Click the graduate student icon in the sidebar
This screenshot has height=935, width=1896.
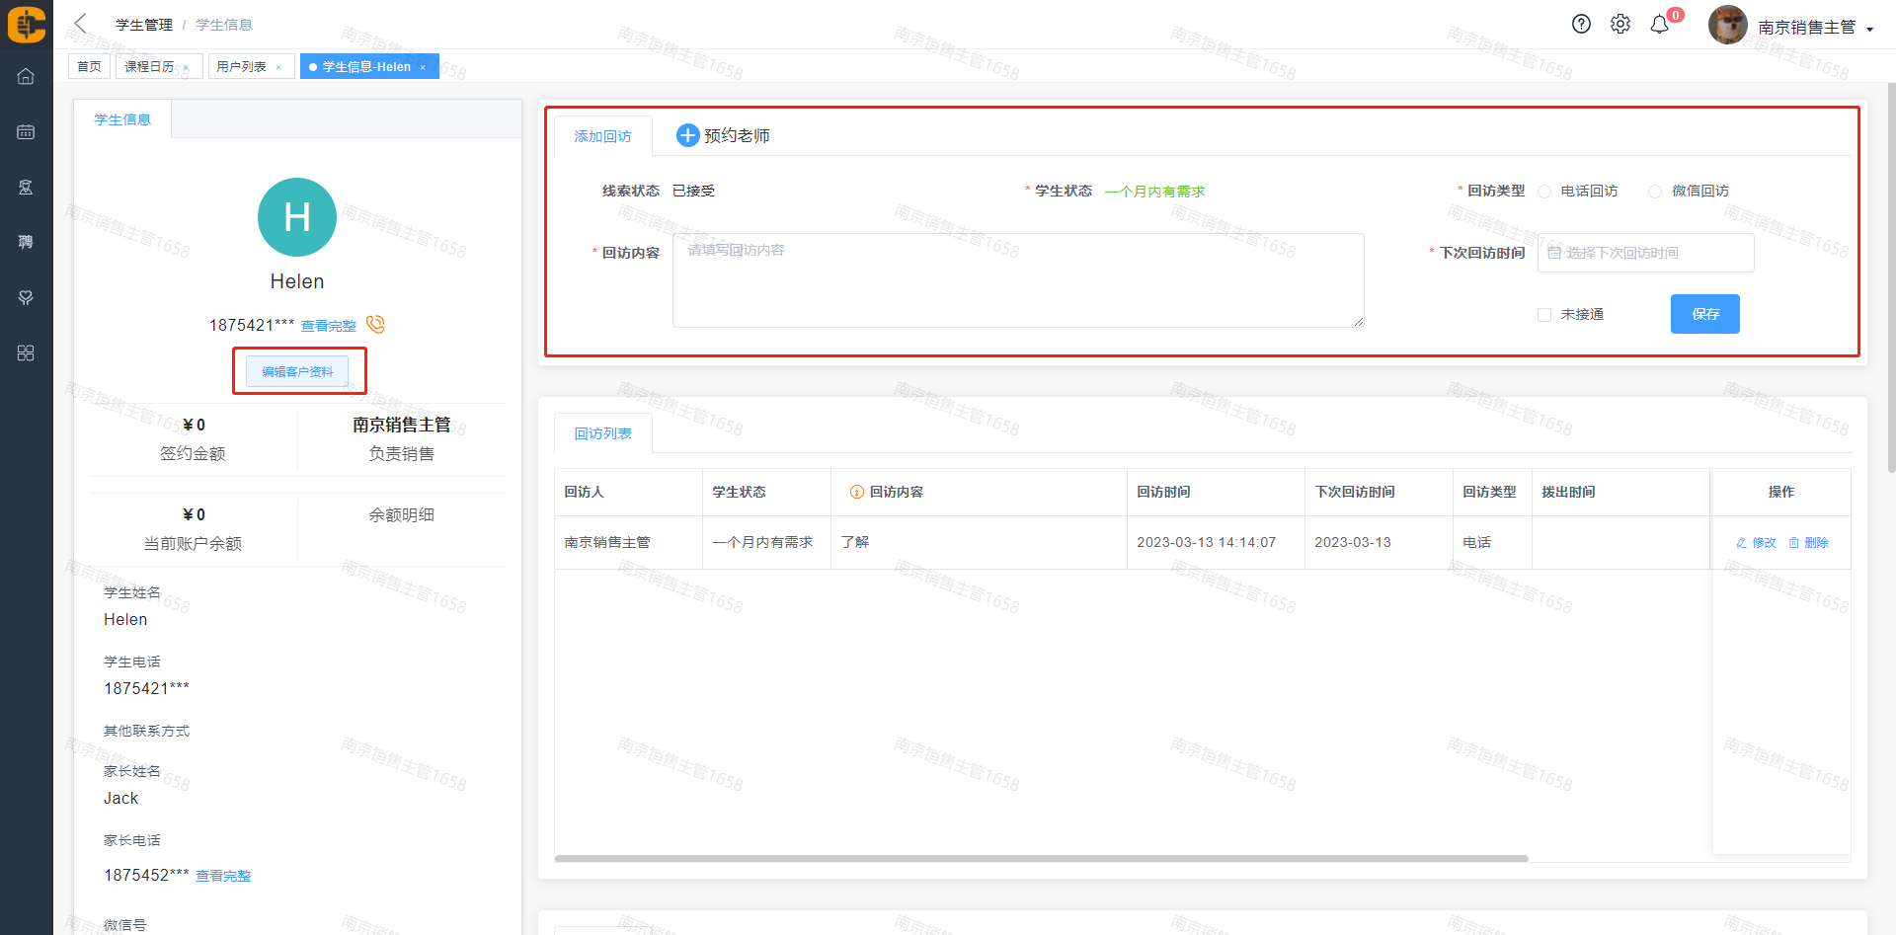pyautogui.click(x=26, y=187)
